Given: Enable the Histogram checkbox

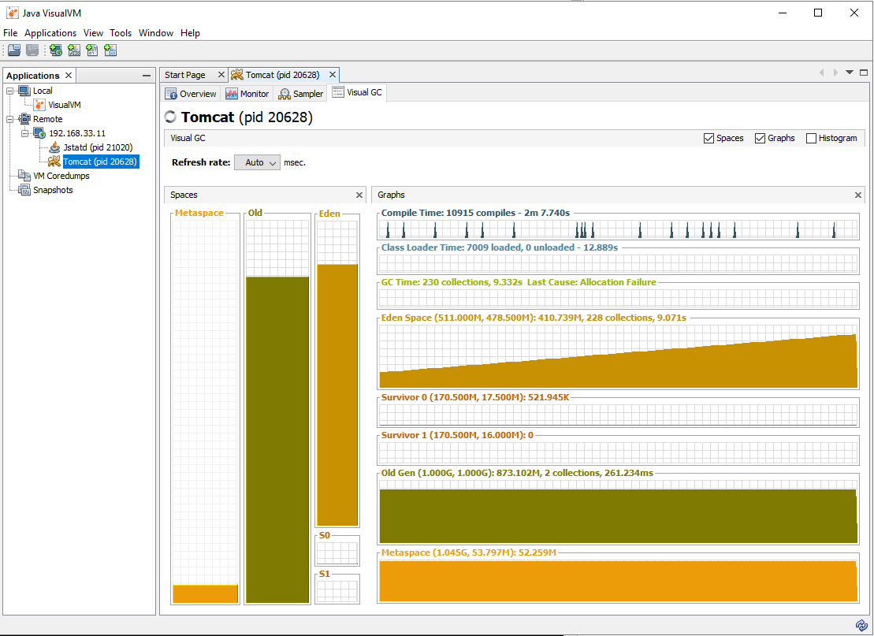Looking at the screenshot, I should [x=811, y=138].
